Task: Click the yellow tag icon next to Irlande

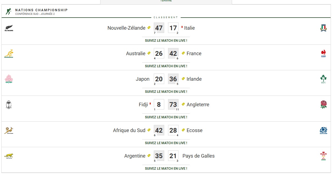Action: click(x=183, y=79)
